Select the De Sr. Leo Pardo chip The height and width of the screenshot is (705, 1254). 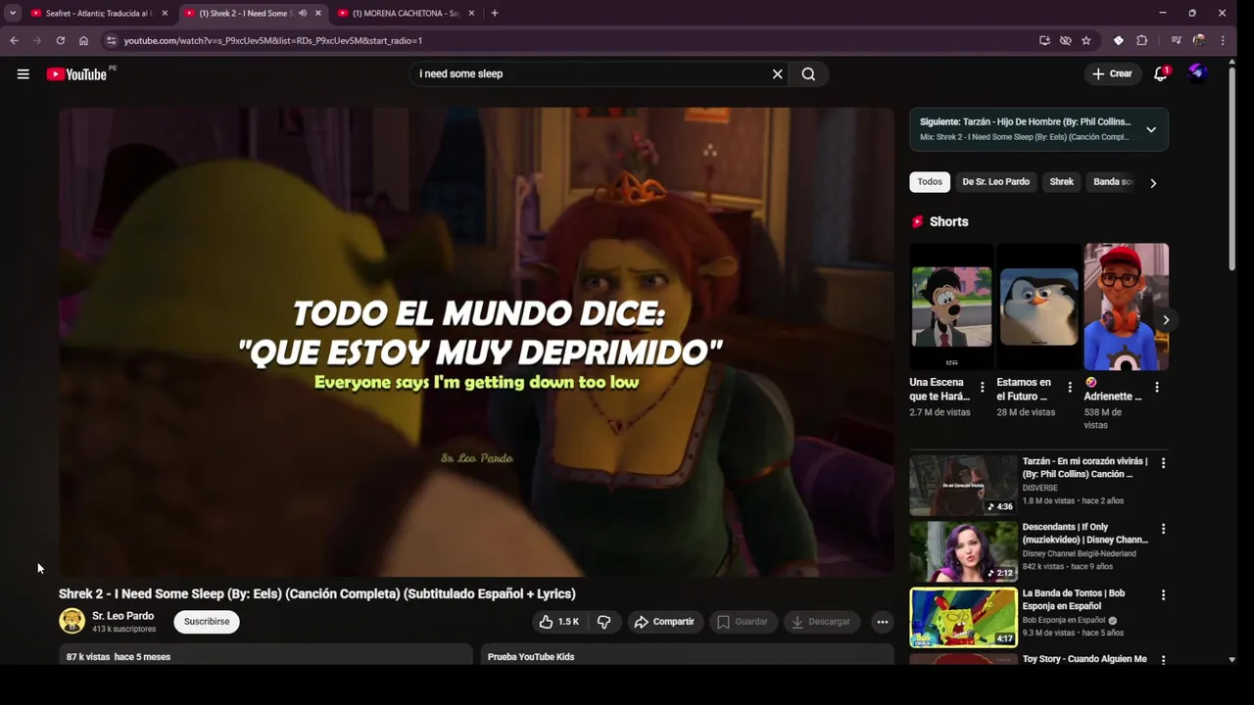point(995,182)
